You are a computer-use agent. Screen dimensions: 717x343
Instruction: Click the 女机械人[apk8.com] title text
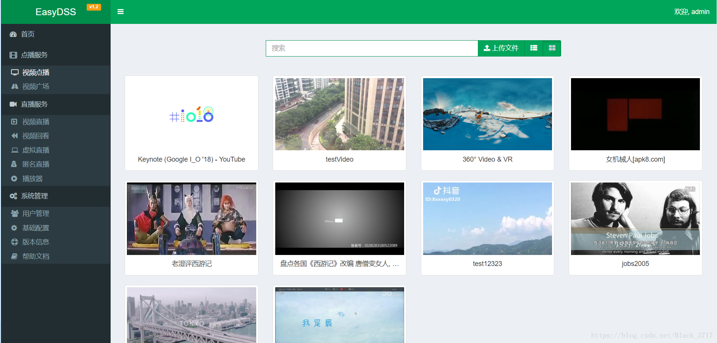(x=635, y=159)
